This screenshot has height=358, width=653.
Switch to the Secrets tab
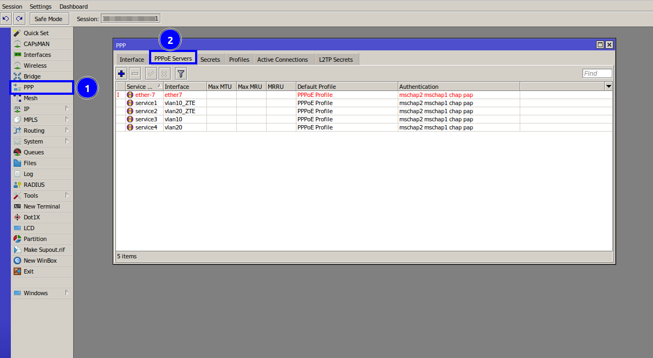click(210, 60)
